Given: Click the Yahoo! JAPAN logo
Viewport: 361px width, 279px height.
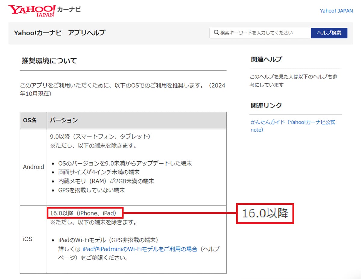Looking at the screenshot, I should click(x=31, y=11).
